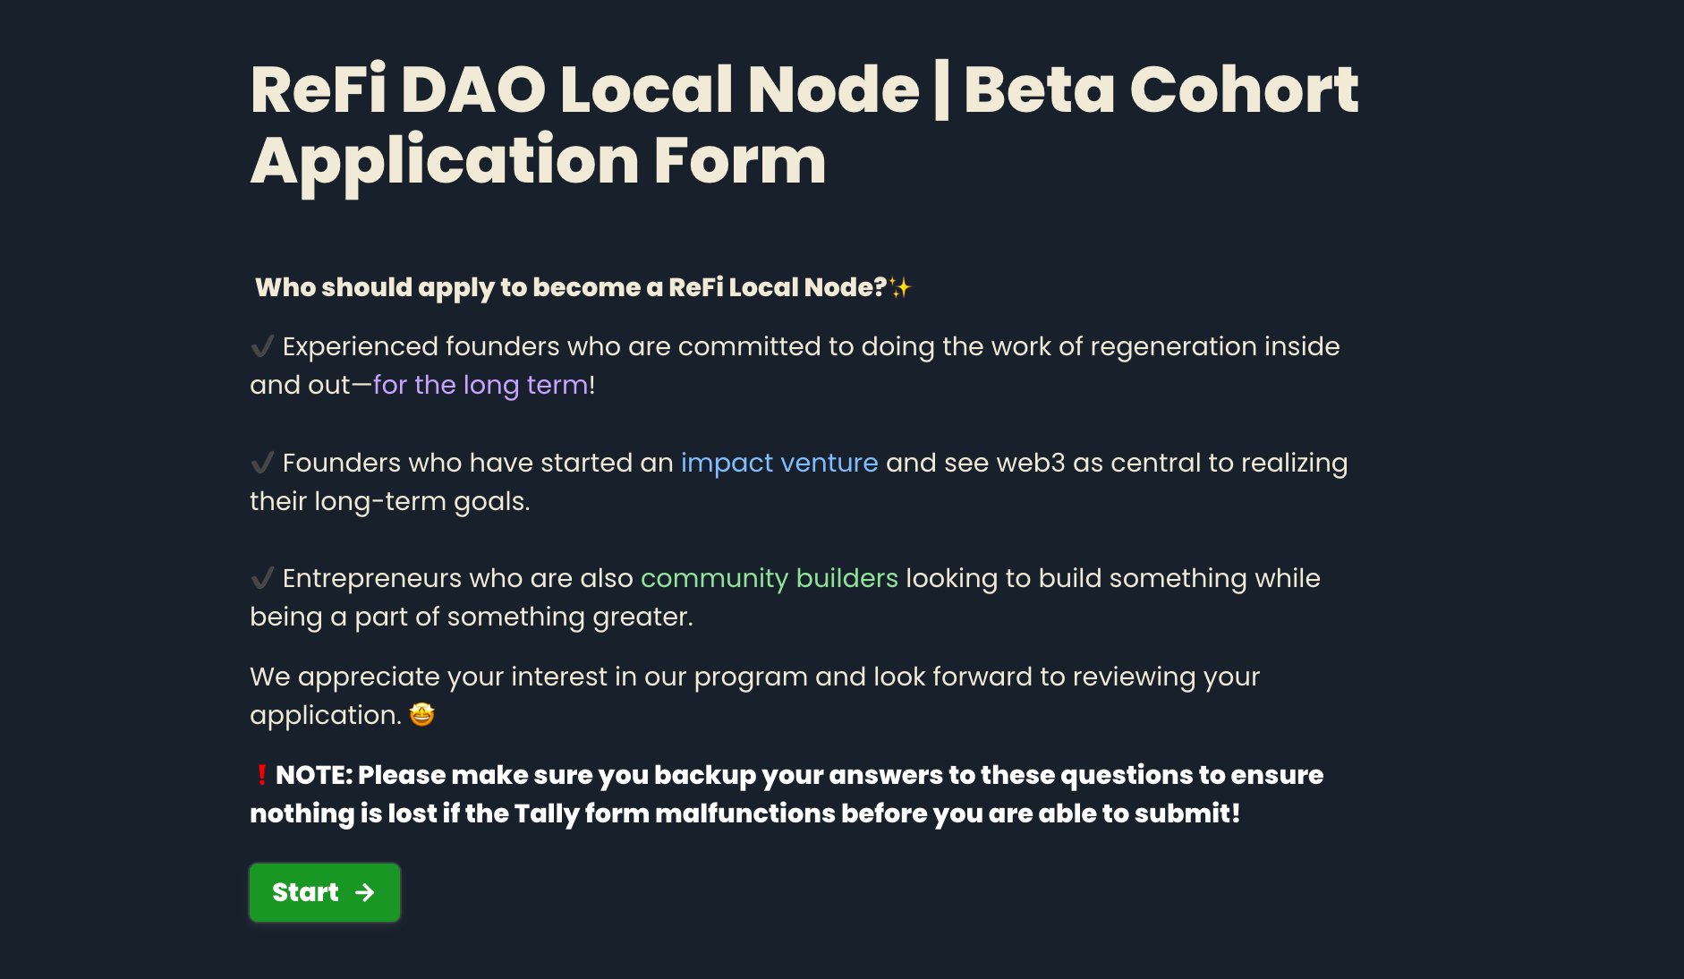The image size is (1684, 979).
Task: Click the checkmark next to "Entrepreneurs"
Action: pyautogui.click(x=262, y=578)
